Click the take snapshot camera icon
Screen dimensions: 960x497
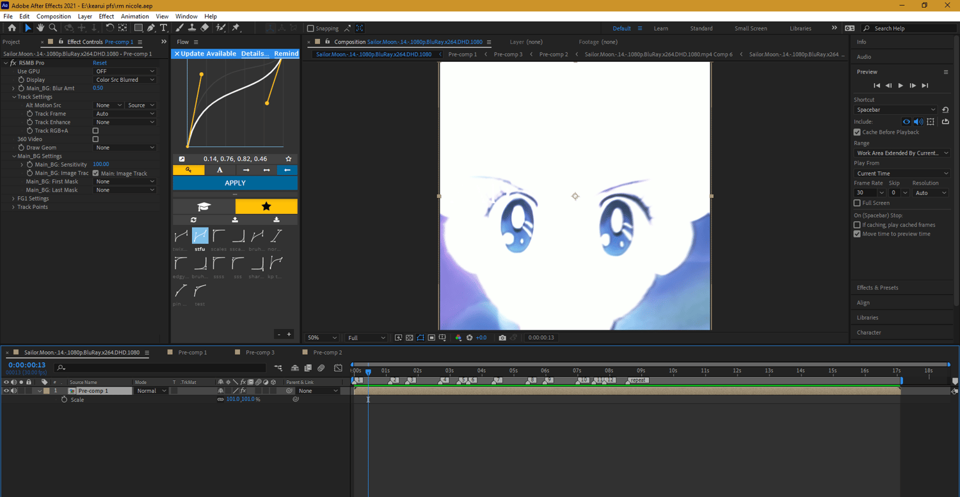pyautogui.click(x=502, y=337)
